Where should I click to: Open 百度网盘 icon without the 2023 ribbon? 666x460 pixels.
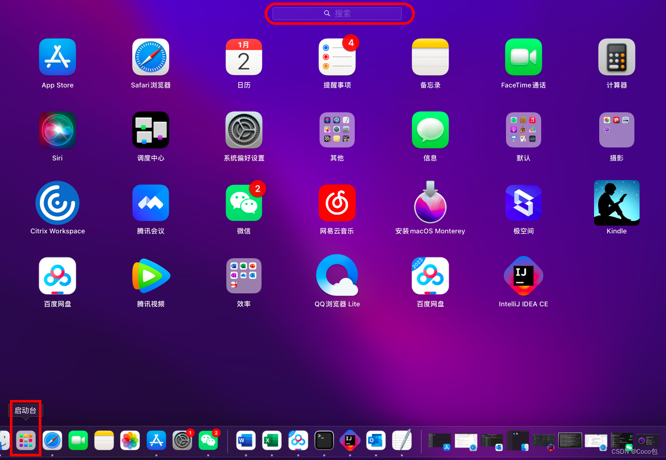point(57,276)
